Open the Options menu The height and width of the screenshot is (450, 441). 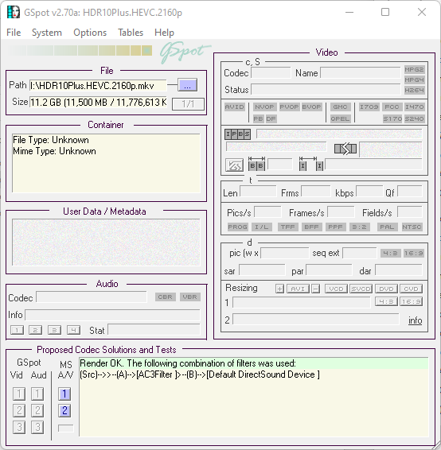[x=90, y=33]
